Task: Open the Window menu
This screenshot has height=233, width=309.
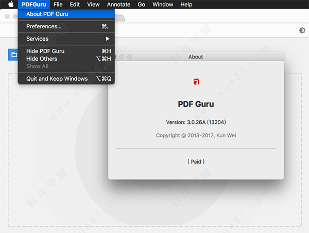Action: point(163,4)
